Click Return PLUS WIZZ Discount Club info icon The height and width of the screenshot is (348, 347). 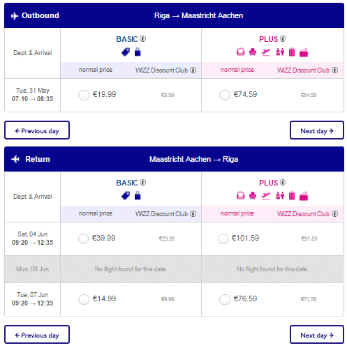coord(334,213)
